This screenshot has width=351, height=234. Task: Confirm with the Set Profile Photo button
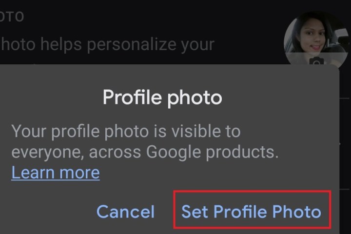[251, 211]
